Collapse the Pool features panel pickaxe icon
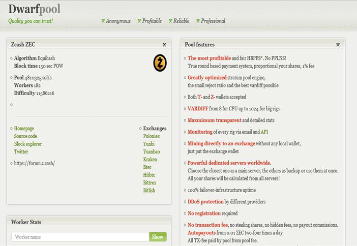357x246 pixels. pyautogui.click(x=338, y=45)
